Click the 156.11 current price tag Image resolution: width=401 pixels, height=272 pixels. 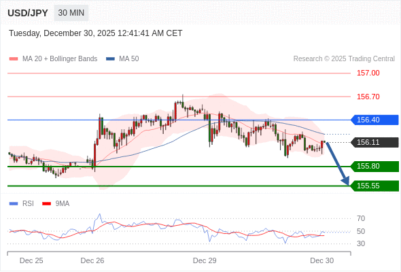374,142
